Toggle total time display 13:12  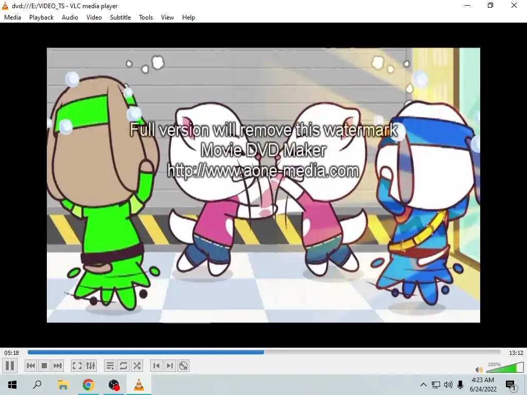coord(516,353)
